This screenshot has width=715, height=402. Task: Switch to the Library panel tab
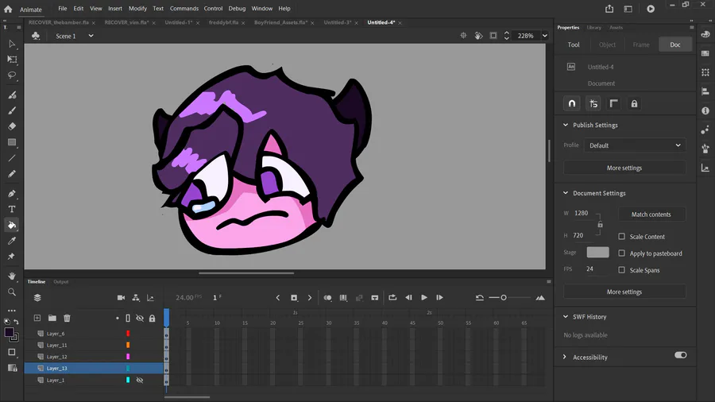click(x=593, y=27)
